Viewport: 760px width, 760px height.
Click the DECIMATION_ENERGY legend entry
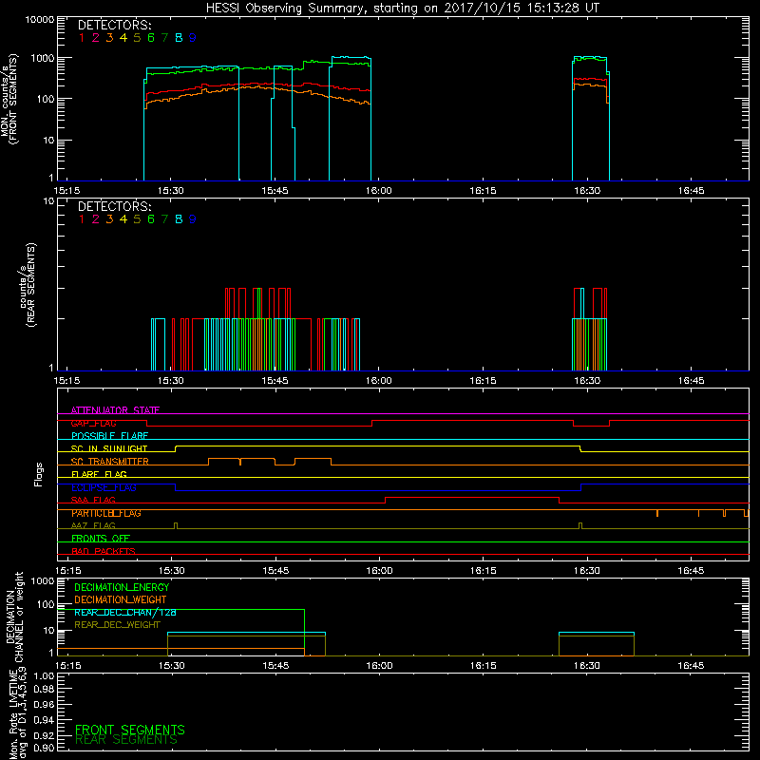click(122, 587)
